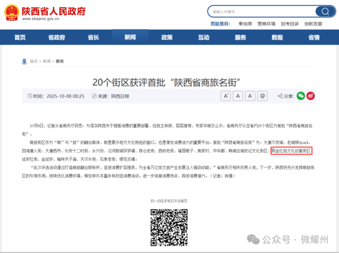Screen dimensions: 339x253
Task: Click the print page icon
Action: coord(263,97)
